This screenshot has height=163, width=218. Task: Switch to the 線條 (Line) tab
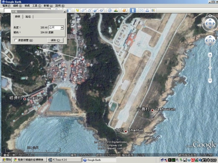click(18, 17)
